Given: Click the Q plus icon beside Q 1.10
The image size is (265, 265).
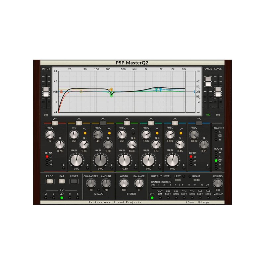Looking at the screenshot, I should [x=87, y=138].
